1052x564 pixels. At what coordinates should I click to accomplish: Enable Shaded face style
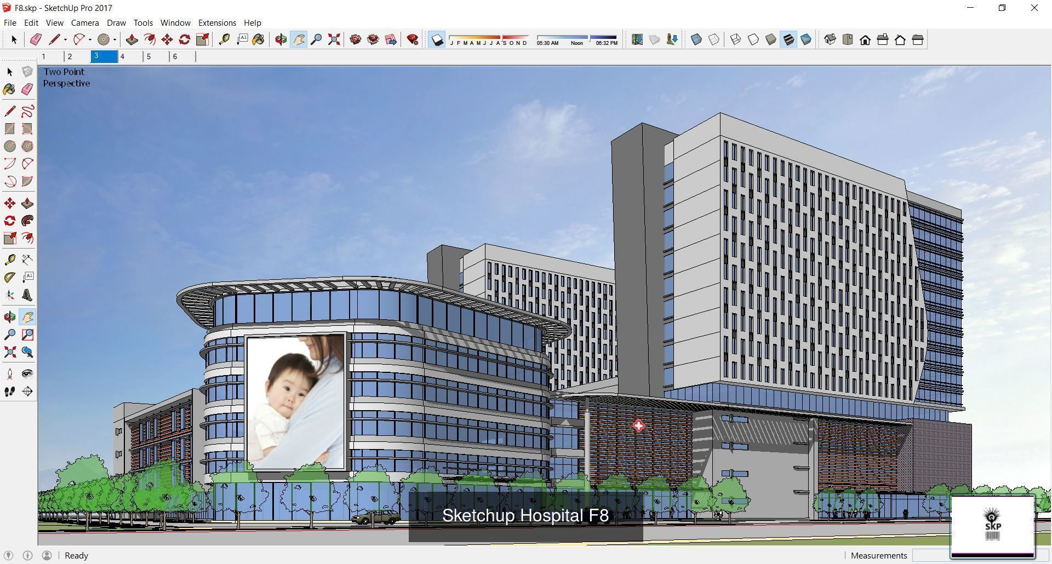(x=770, y=39)
